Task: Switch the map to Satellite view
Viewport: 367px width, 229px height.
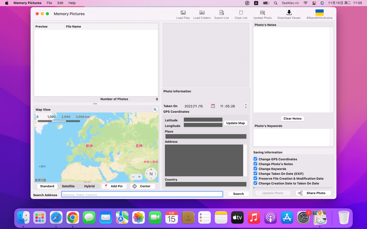Action: (68, 186)
